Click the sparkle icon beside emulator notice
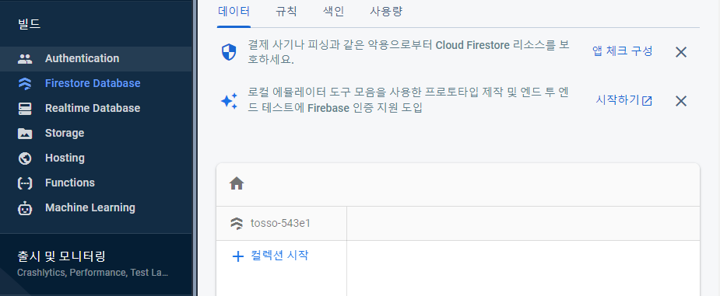 click(x=229, y=101)
